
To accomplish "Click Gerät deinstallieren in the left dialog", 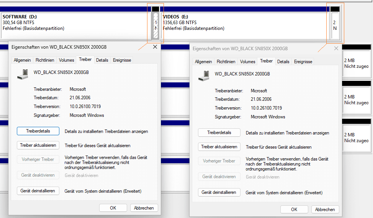I will (x=38, y=191).
